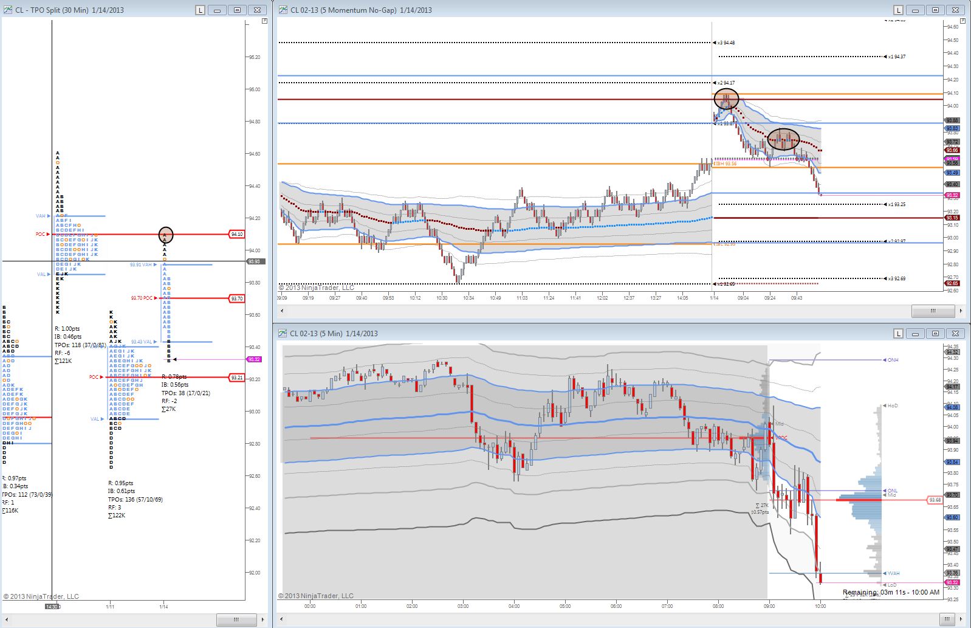Click the horizontal scrollbar thumb of Momentum chart
971x628 pixels.
(x=933, y=311)
